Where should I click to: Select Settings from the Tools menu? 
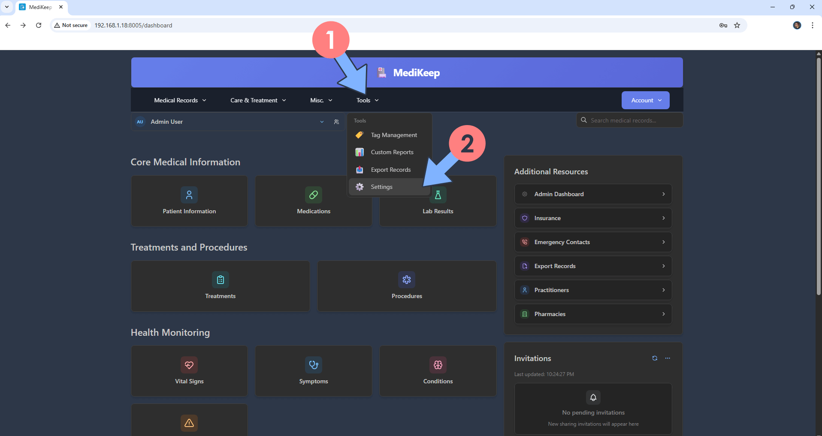point(381,187)
